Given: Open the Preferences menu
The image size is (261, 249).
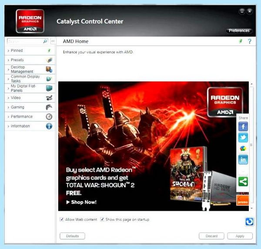Looking at the screenshot, I should point(239,31).
